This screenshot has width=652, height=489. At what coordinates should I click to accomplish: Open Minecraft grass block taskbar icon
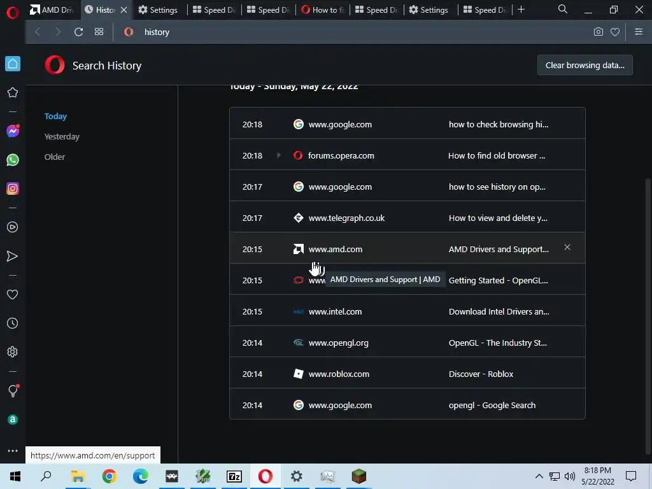pyautogui.click(x=359, y=476)
